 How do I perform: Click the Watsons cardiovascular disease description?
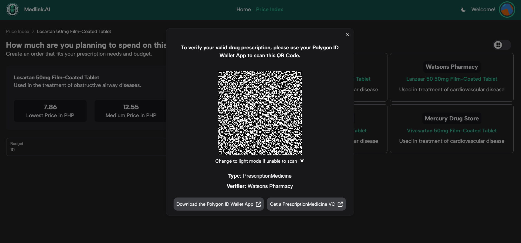pyautogui.click(x=452, y=89)
